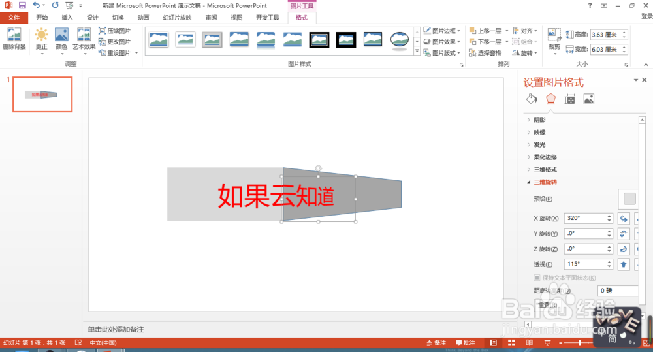The width and height of the screenshot is (653, 352).
Task: Open Picture Effects (图片效果) dropdown
Action: click(x=442, y=42)
